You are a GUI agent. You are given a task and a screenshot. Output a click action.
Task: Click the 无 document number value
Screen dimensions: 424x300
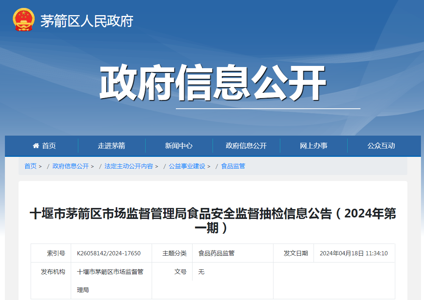pyautogui.click(x=201, y=272)
